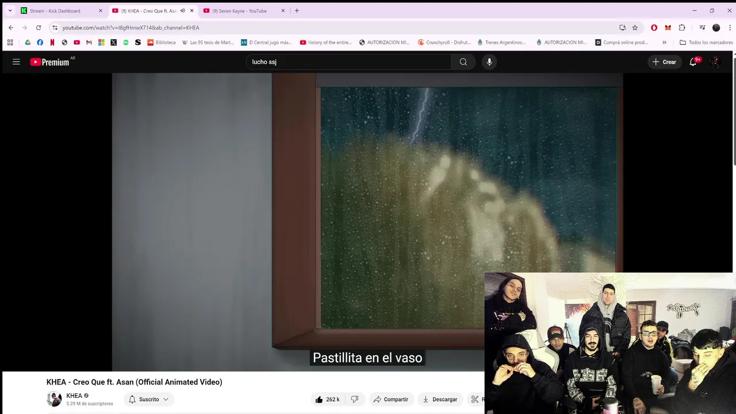Open the Trenes Argentinos bookmark
This screenshot has width=736, height=414.
tap(501, 43)
